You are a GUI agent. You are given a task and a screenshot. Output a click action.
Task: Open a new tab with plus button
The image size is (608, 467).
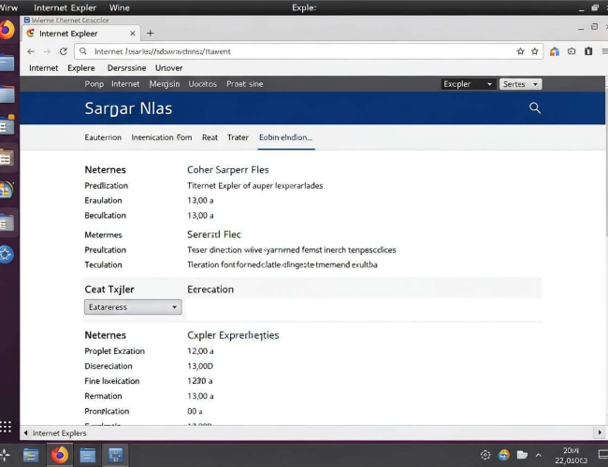150,34
